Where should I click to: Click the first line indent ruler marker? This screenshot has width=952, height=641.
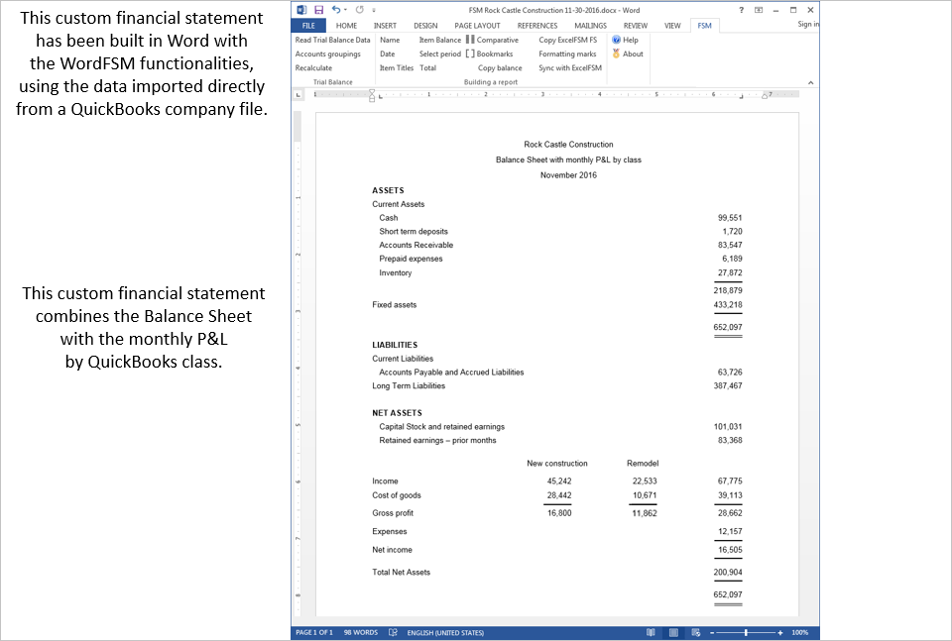[x=372, y=92]
